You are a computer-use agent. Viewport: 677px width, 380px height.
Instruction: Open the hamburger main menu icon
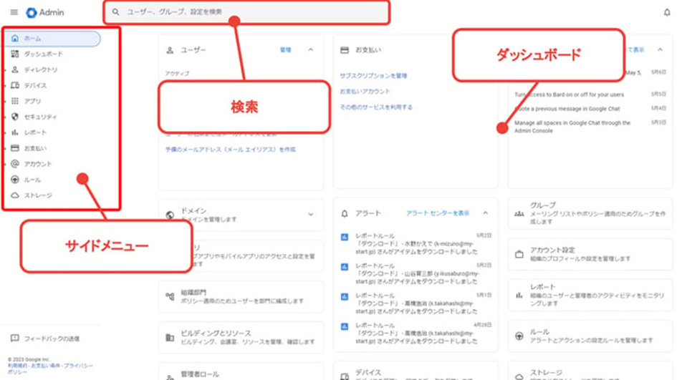pyautogui.click(x=14, y=13)
